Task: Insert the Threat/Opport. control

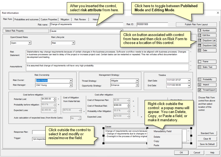Action: click(x=207, y=90)
